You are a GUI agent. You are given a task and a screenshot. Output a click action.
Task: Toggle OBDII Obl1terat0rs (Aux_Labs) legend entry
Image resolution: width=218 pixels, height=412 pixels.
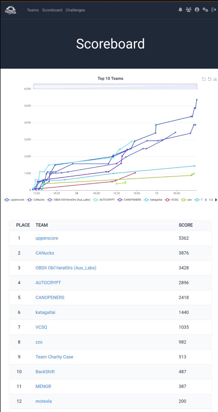point(69,200)
